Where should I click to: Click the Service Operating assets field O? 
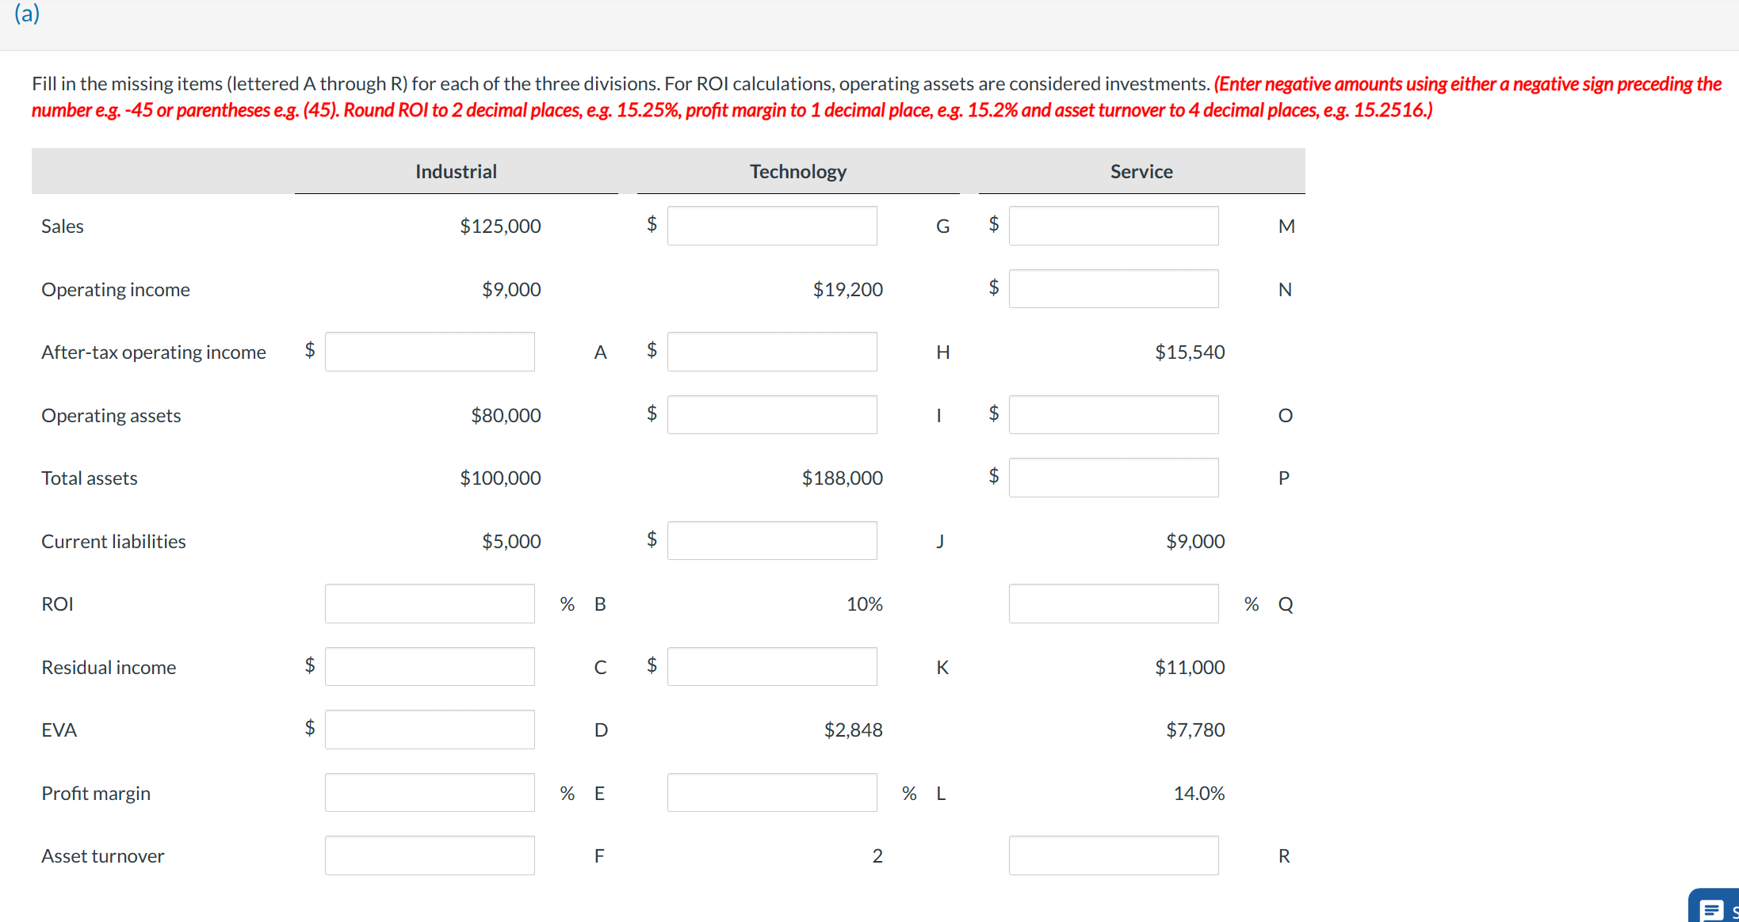point(1114,415)
